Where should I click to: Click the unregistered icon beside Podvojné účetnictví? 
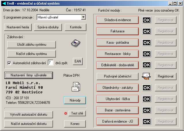[146, 76]
